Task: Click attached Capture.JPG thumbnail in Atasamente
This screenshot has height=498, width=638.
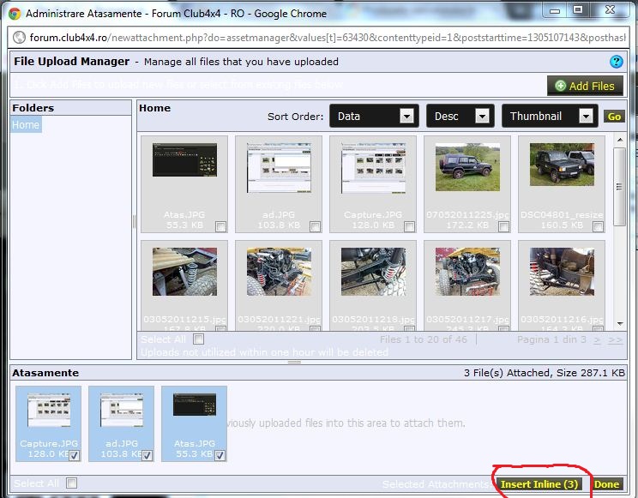Action: (49, 410)
